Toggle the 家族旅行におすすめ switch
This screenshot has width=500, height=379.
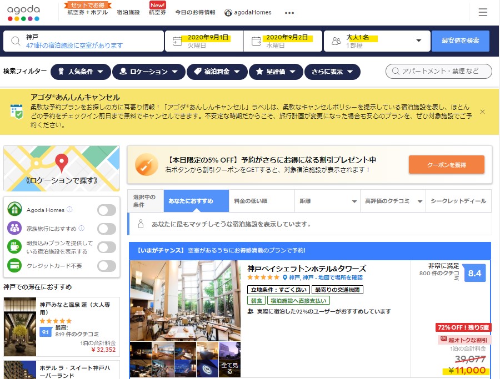(107, 229)
